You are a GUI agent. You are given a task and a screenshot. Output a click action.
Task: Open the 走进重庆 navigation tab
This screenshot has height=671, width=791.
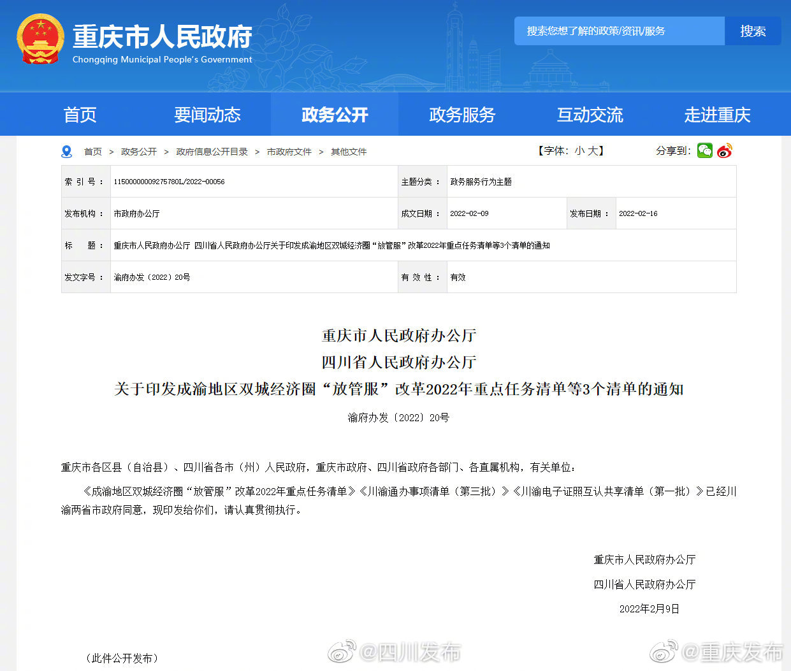[x=718, y=115]
